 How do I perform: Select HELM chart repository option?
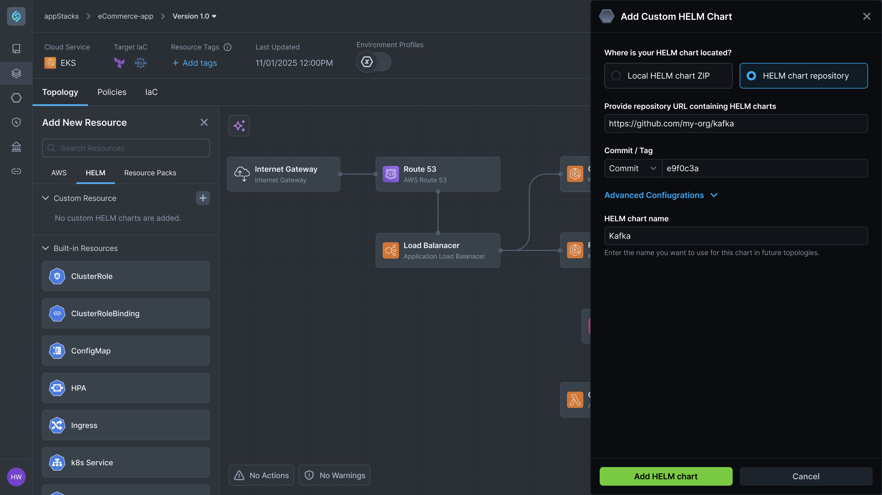pos(803,75)
